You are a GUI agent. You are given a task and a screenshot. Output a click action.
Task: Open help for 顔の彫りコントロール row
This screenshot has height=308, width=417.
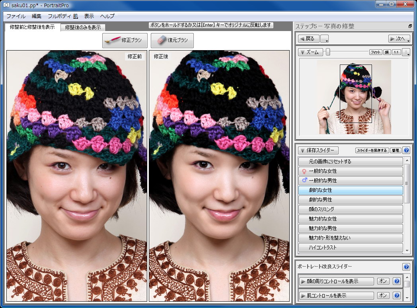397,281
